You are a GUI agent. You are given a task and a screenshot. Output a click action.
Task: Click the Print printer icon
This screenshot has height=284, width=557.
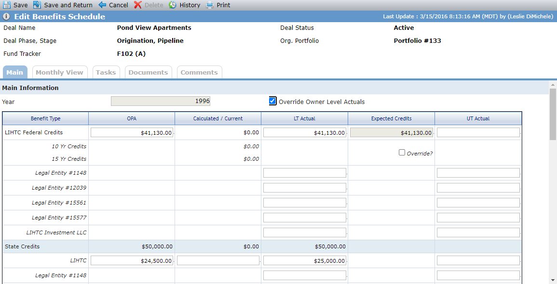click(210, 5)
